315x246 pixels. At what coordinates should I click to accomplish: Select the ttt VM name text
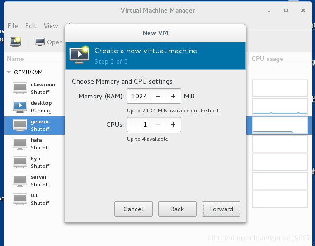(34, 195)
